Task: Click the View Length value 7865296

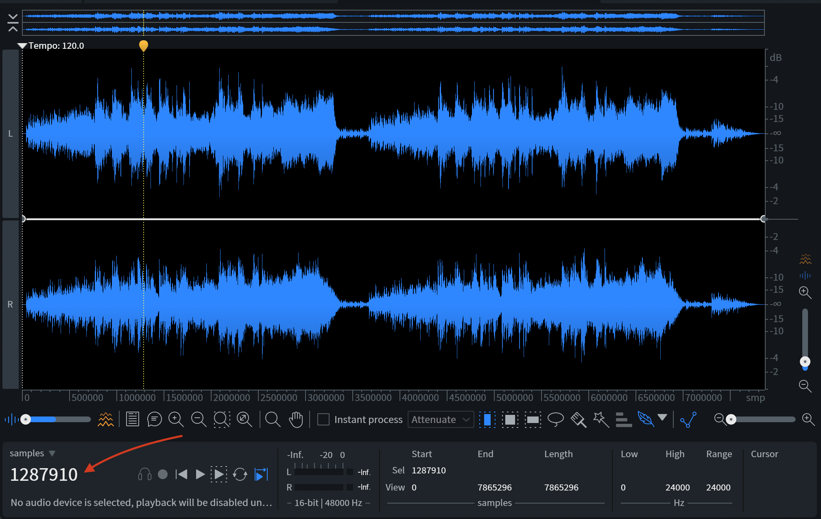Action: pyautogui.click(x=561, y=487)
